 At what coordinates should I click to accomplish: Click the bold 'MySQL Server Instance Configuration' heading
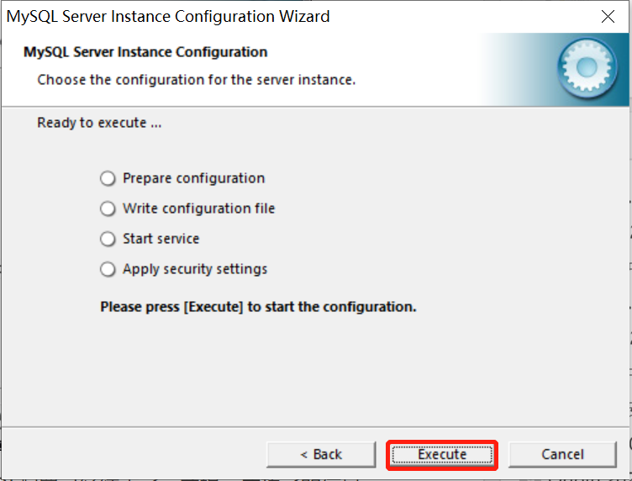tap(145, 52)
